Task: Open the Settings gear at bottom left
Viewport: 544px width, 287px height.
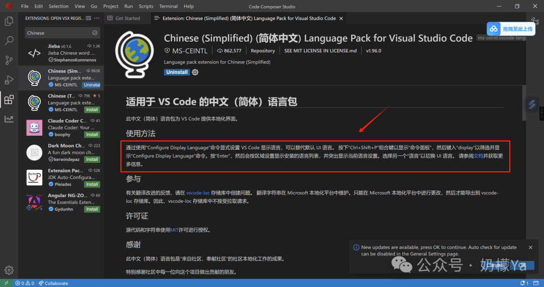Action: click(9, 270)
